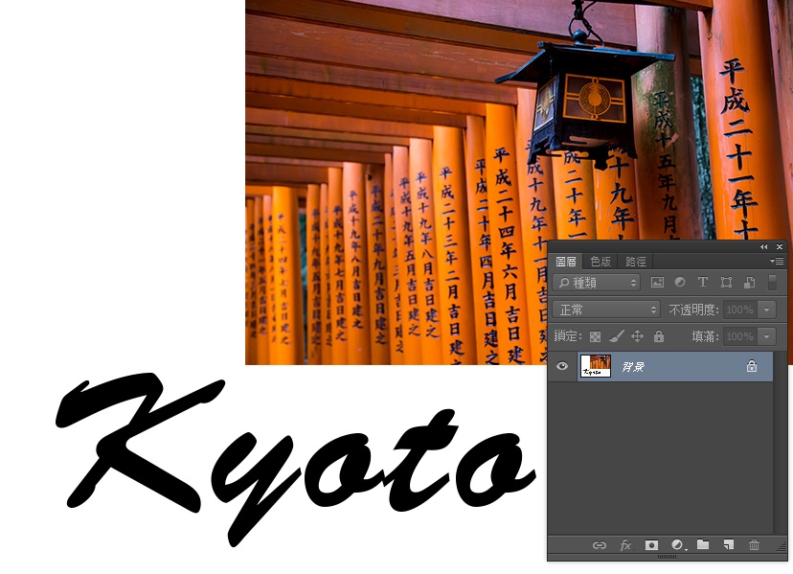Open the Layers panel menu

pyautogui.click(x=780, y=261)
